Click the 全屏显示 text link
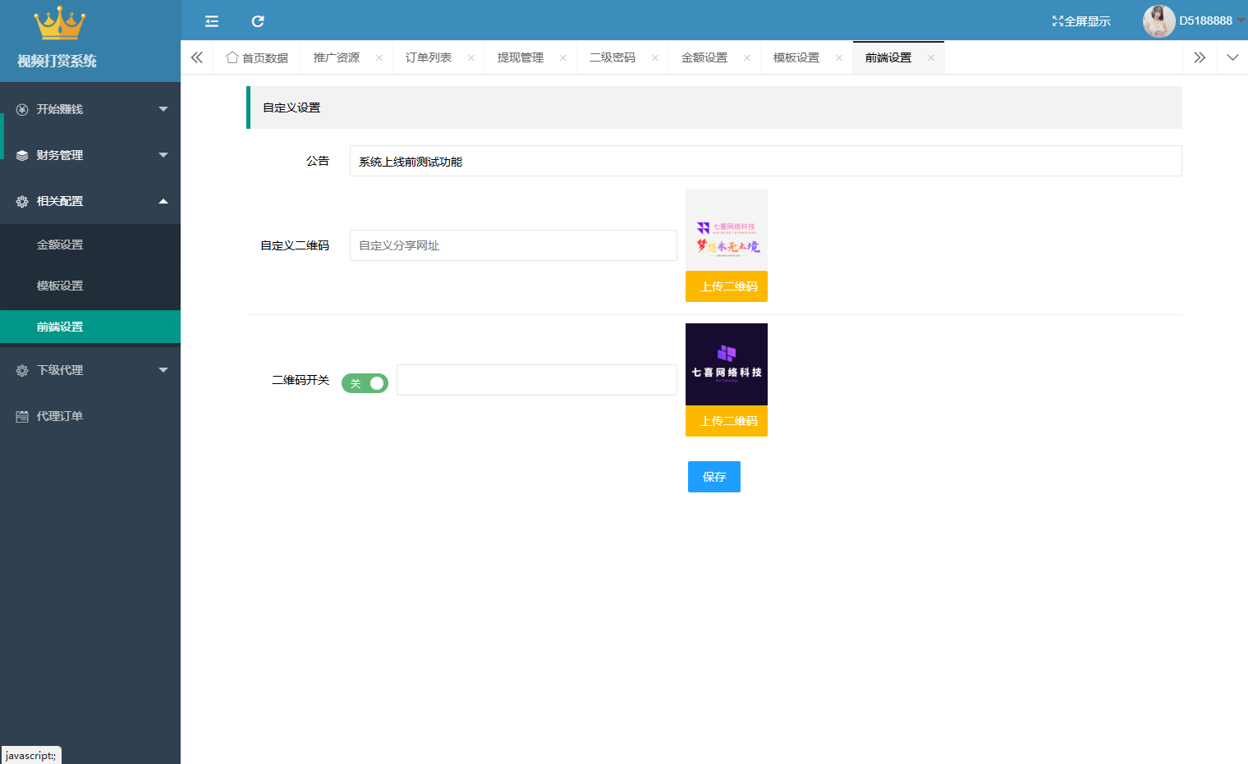Screen dimensions: 1248x764 click(x=1087, y=21)
